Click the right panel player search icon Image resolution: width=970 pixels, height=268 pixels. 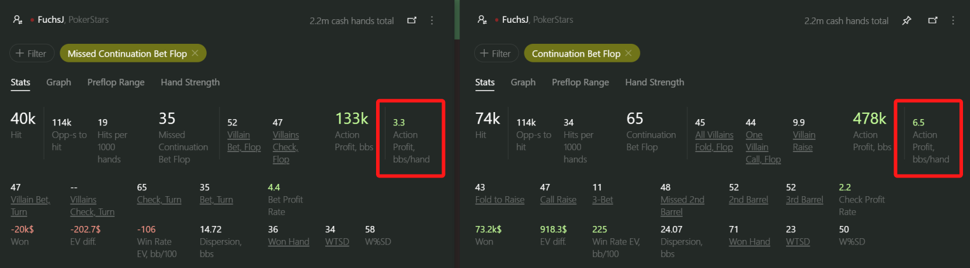[x=482, y=20]
